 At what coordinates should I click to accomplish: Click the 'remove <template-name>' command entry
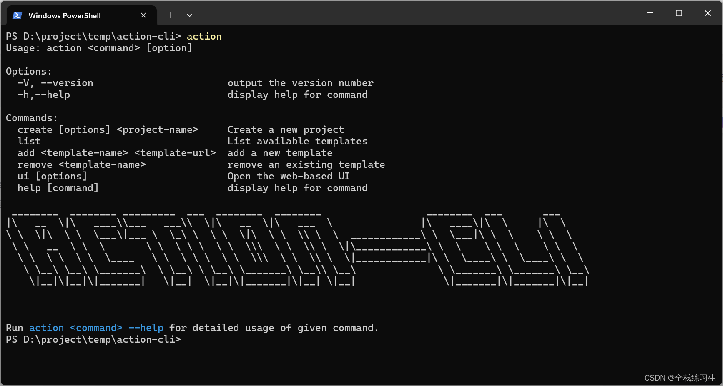click(x=82, y=165)
